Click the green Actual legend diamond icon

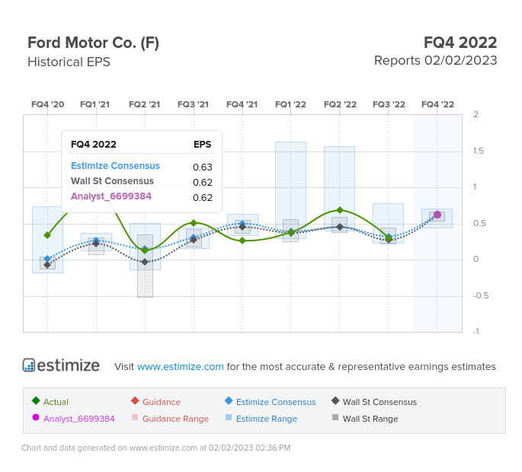pos(36,401)
